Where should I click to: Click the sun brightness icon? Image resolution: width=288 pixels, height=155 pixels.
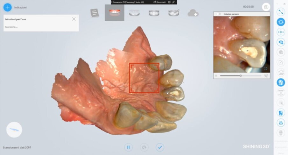(x=266, y=76)
